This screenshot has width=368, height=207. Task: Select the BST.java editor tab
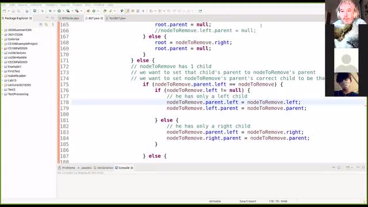tap(94, 18)
